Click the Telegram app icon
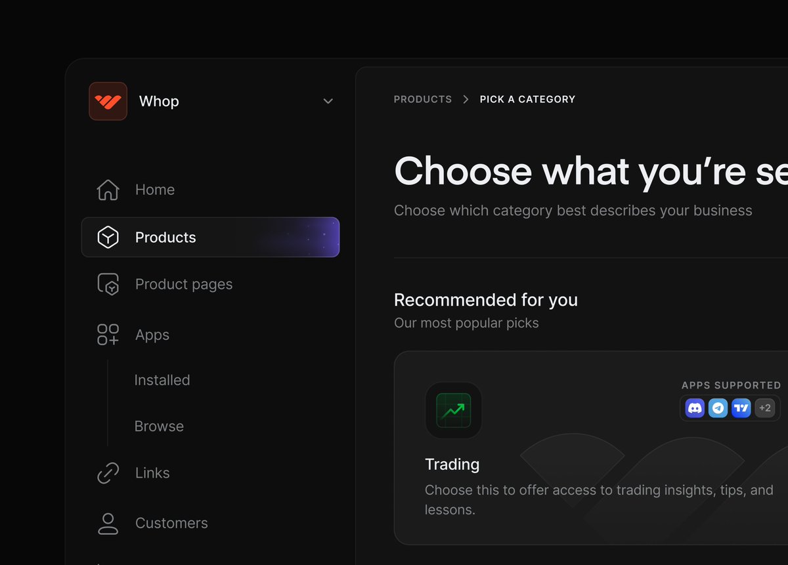The image size is (788, 565). click(x=718, y=408)
